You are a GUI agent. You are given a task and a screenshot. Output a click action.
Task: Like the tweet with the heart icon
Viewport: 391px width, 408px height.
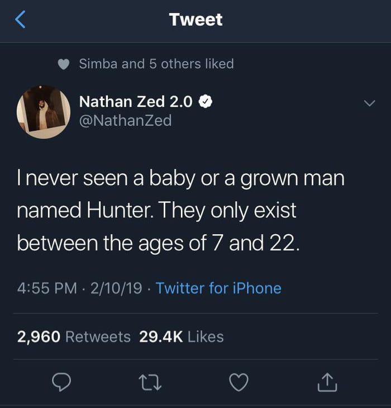239,382
